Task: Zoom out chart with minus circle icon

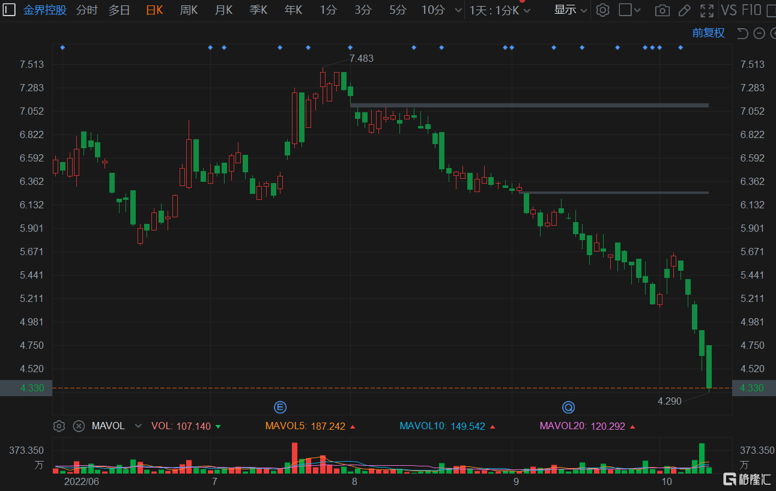Action: [759, 33]
